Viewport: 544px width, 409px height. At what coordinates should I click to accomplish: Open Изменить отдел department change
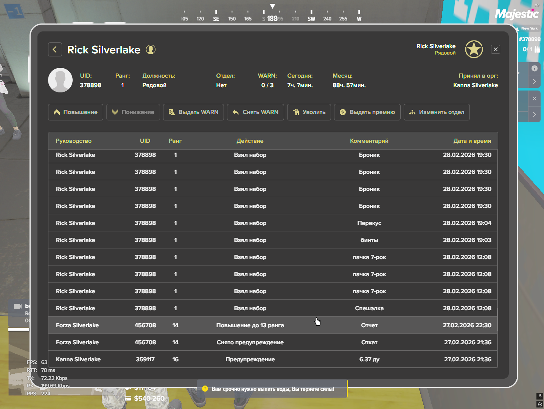pos(437,112)
